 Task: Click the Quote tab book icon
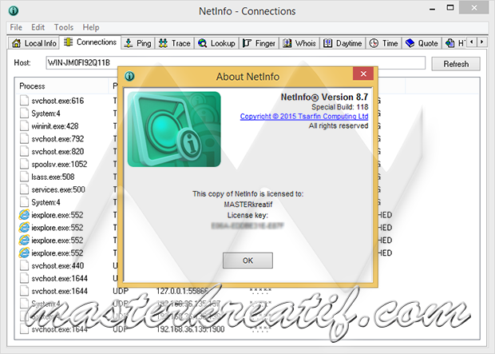click(410, 43)
